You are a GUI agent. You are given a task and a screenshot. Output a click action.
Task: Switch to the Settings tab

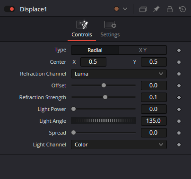pyautogui.click(x=110, y=29)
